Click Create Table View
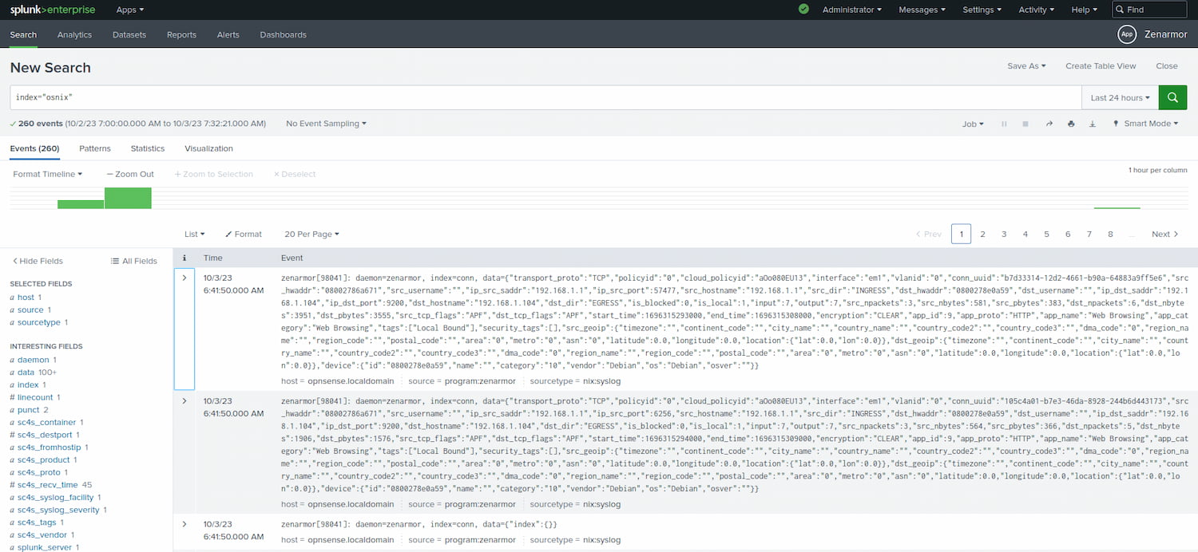 (x=1101, y=66)
